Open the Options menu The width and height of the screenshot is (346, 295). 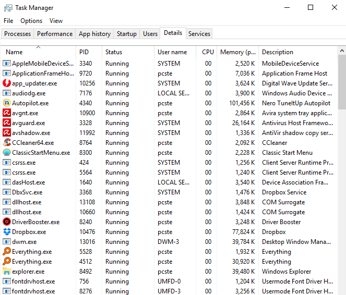[31, 21]
